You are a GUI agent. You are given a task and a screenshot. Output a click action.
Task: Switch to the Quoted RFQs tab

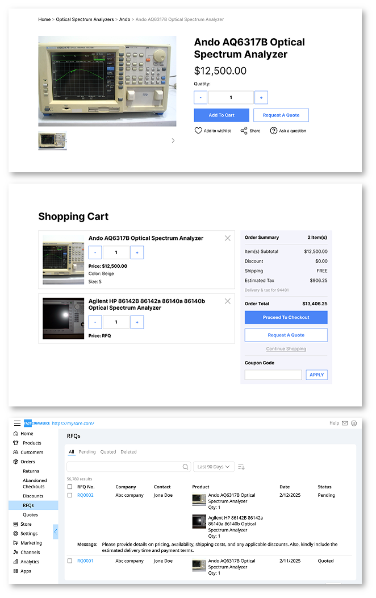tap(108, 452)
